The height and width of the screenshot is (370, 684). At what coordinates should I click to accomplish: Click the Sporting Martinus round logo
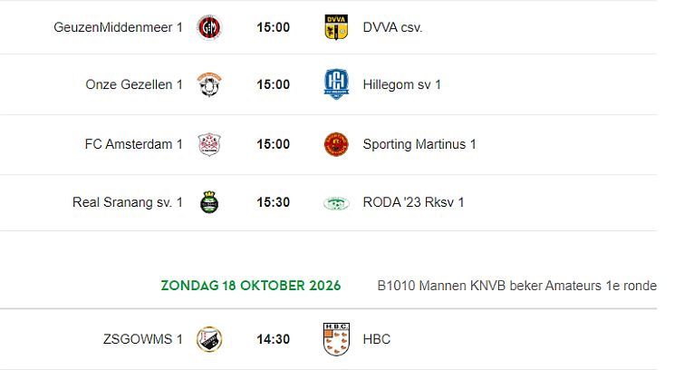[x=336, y=144]
